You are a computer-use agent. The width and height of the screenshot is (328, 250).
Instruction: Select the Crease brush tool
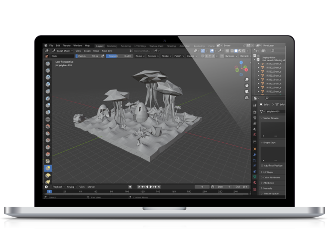48,119
